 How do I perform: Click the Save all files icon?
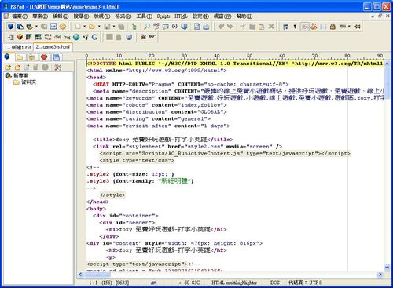(x=121, y=27)
